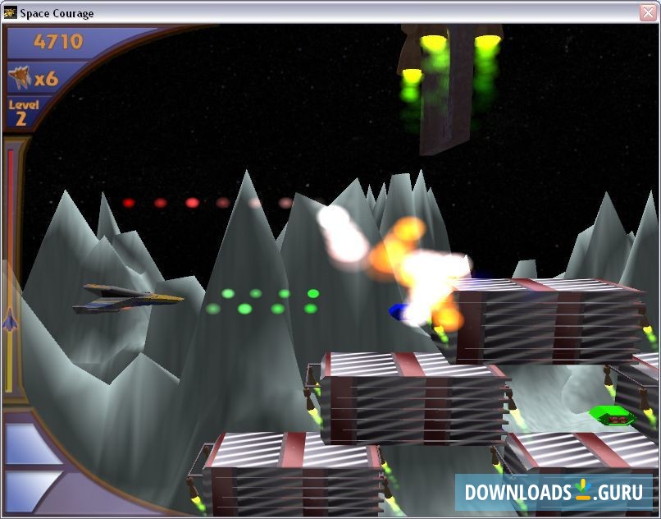661x519 pixels.
Task: Click the player's blue and yellow spaceship
Action: click(128, 298)
